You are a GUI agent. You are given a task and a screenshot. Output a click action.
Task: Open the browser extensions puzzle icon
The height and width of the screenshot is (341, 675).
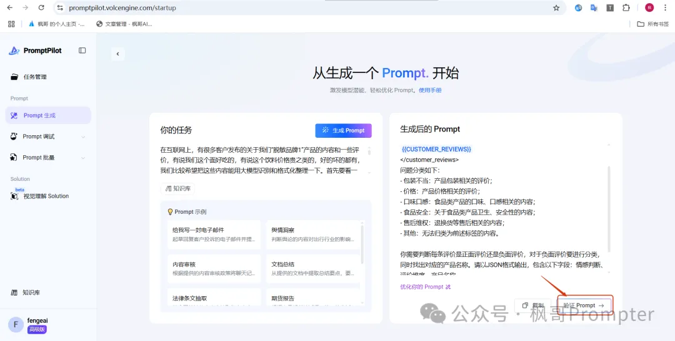click(626, 7)
